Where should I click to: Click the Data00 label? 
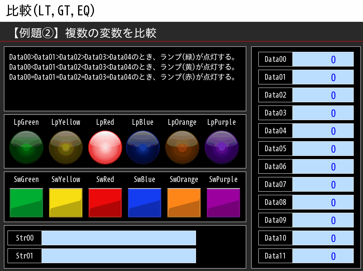pyautogui.click(x=276, y=59)
